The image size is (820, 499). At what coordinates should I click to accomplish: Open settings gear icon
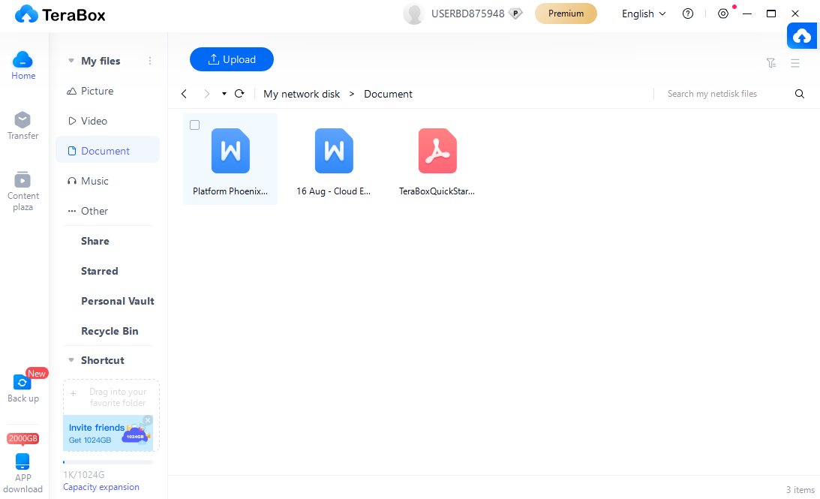tap(722, 14)
